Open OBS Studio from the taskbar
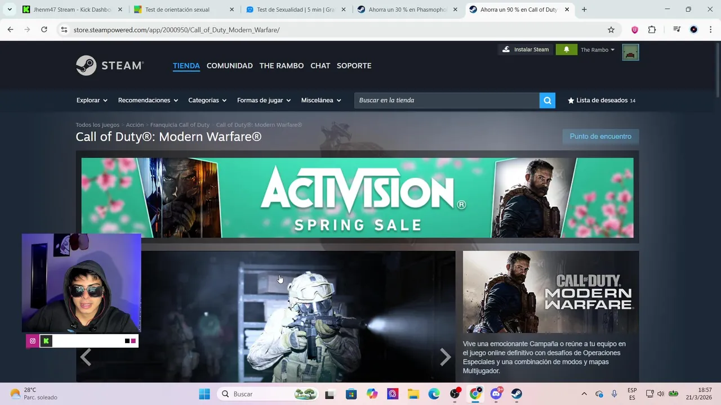The width and height of the screenshot is (721, 405). click(455, 394)
